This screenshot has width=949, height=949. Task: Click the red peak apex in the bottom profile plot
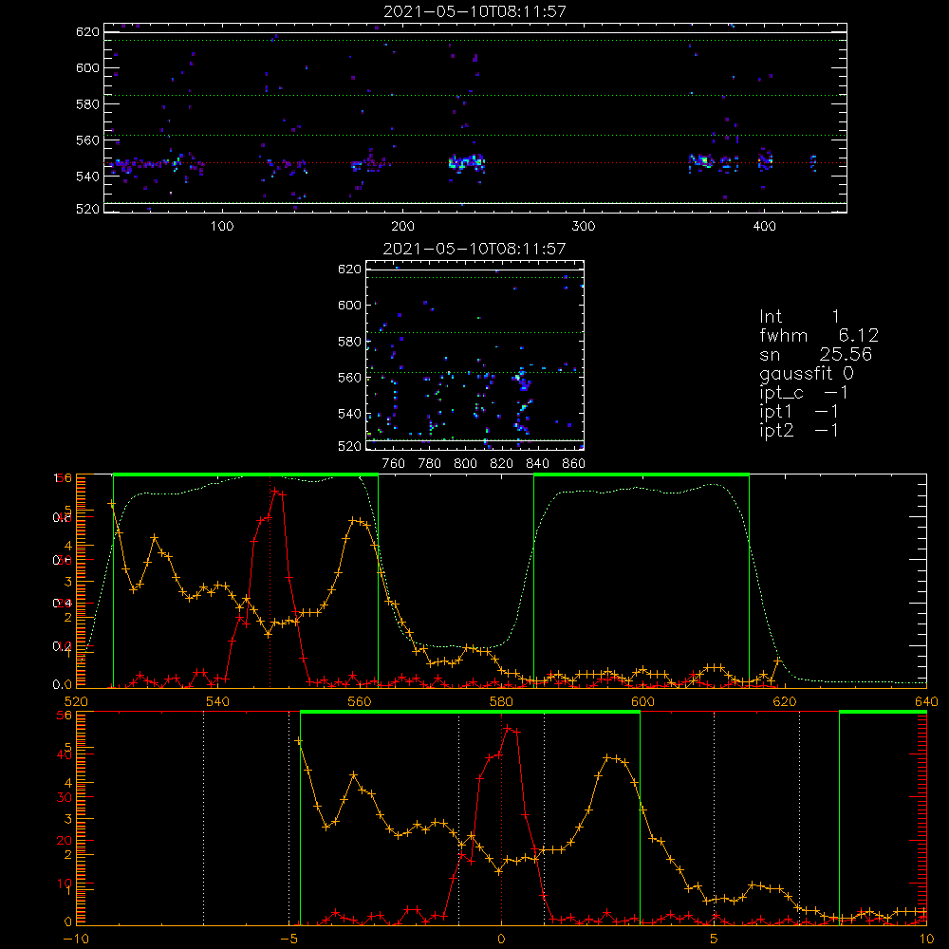click(x=509, y=728)
